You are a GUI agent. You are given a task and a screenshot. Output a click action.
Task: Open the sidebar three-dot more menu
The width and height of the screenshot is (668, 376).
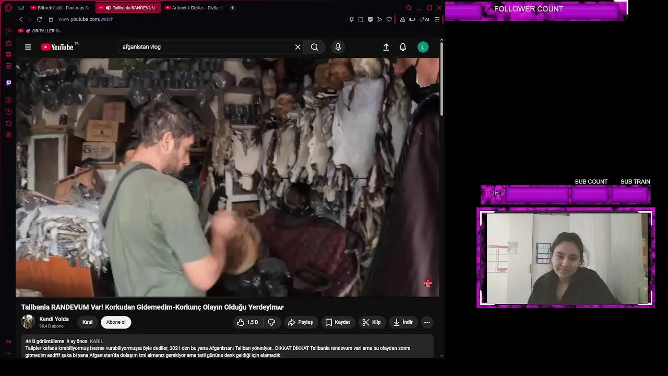coord(8,353)
